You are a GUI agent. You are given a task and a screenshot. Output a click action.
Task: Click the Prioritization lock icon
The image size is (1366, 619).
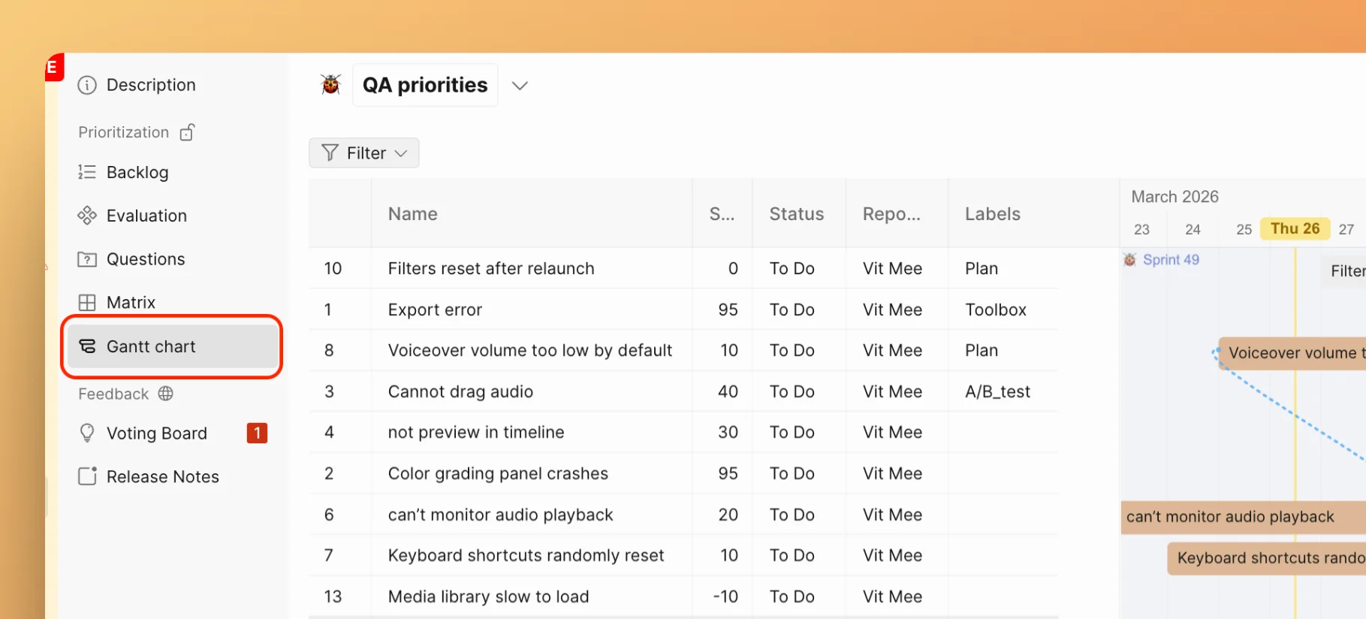tap(187, 132)
